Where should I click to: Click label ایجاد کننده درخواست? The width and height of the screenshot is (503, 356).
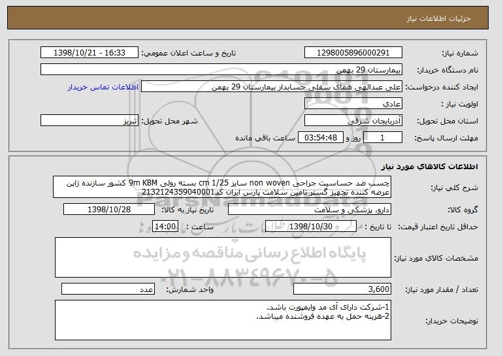442,87
